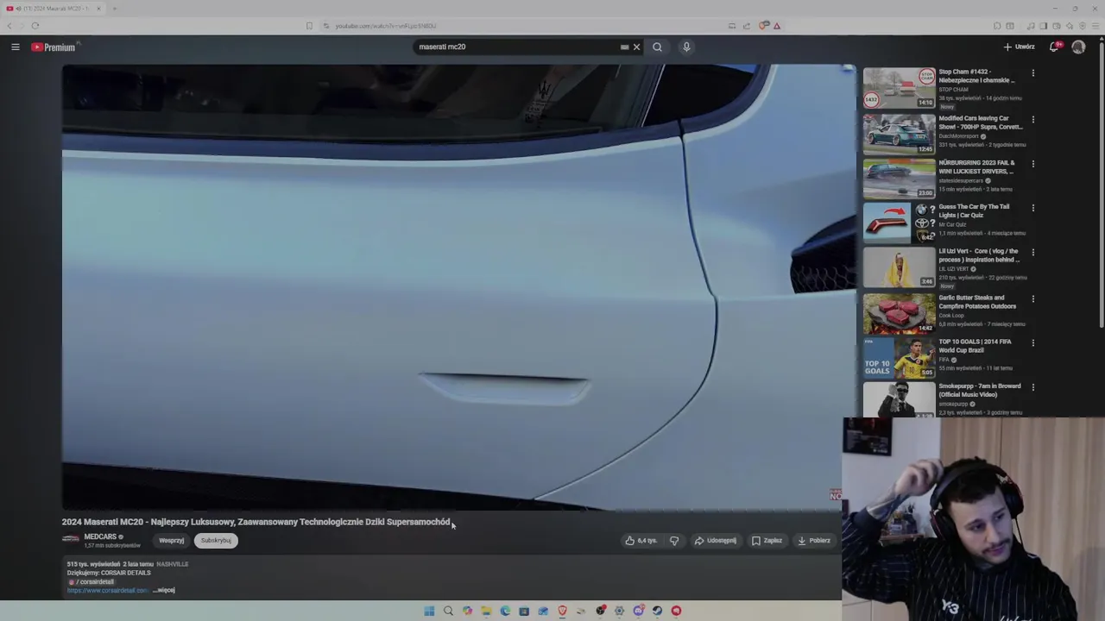Open the MEDCARS channel name

pyautogui.click(x=100, y=536)
